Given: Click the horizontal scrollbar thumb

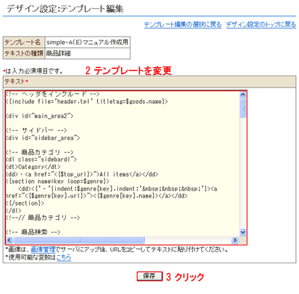Looking at the screenshot, I should coord(79,240).
